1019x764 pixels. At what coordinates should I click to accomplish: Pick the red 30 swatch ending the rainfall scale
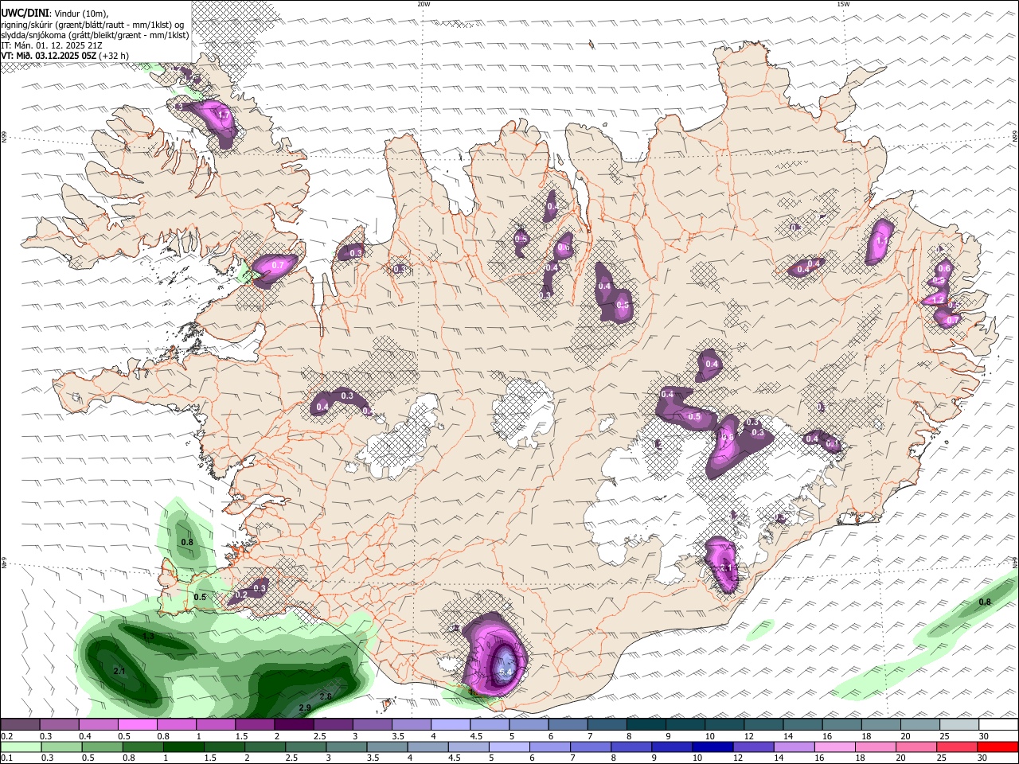pyautogui.click(x=998, y=747)
